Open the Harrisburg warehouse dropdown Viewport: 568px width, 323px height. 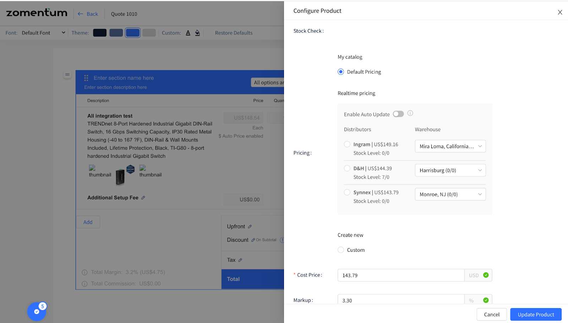[x=450, y=170]
